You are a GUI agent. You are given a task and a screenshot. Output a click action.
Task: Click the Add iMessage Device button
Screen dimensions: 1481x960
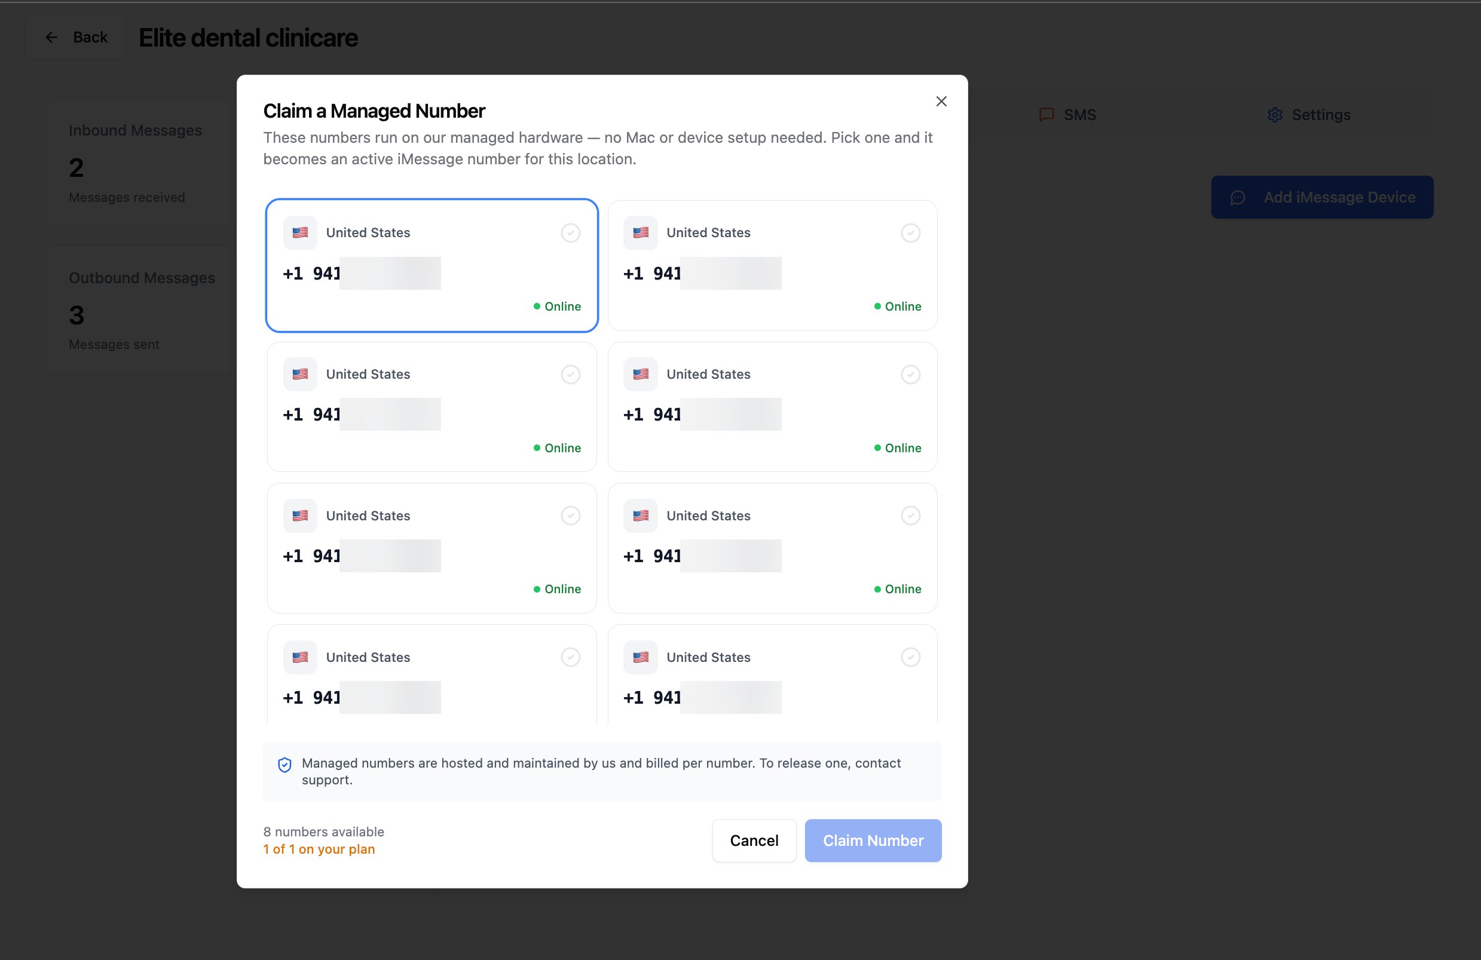pos(1321,197)
